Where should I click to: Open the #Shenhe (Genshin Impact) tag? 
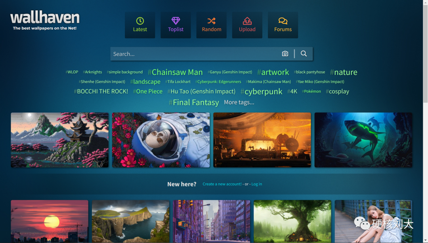point(102,82)
